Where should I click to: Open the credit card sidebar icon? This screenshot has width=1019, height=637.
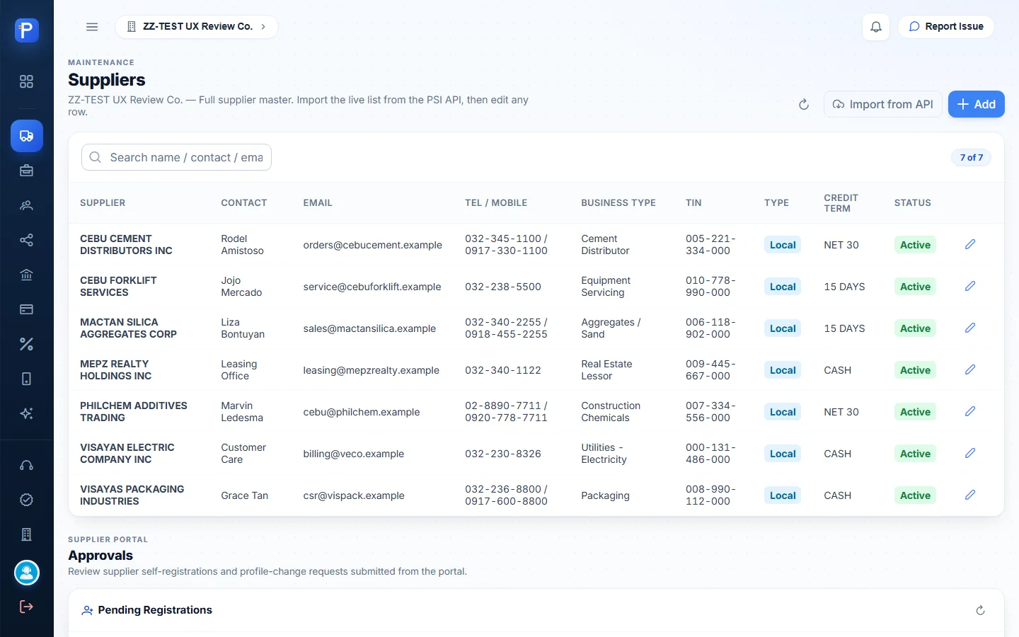coord(26,309)
